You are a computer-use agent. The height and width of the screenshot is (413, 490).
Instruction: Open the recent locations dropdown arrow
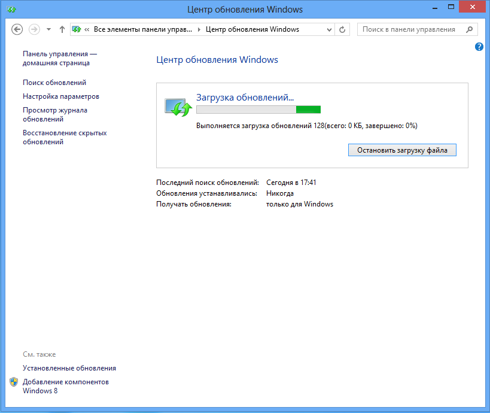tap(48, 29)
